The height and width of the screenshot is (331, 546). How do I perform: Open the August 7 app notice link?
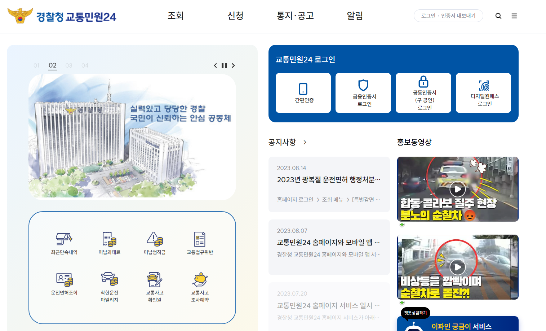(327, 242)
